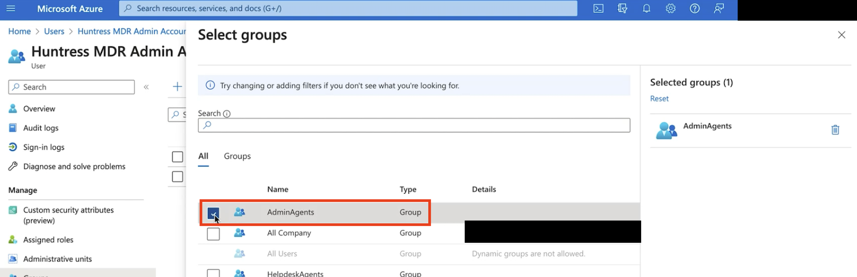Remove AdminAgents with the trash icon
This screenshot has width=857, height=277.
[x=835, y=130]
